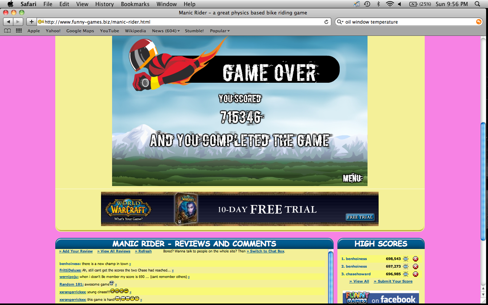Follow the Submit Your Score link
Viewport: 488px width, 305px height.
click(393, 281)
